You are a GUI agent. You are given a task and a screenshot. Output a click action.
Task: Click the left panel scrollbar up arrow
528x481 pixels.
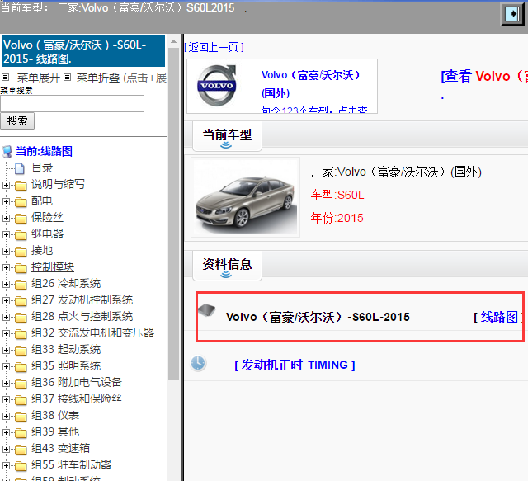click(x=174, y=42)
